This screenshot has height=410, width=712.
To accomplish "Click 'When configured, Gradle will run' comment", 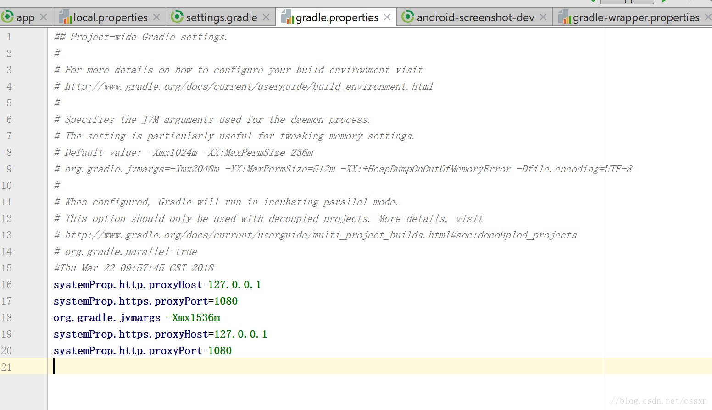I will pos(226,202).
